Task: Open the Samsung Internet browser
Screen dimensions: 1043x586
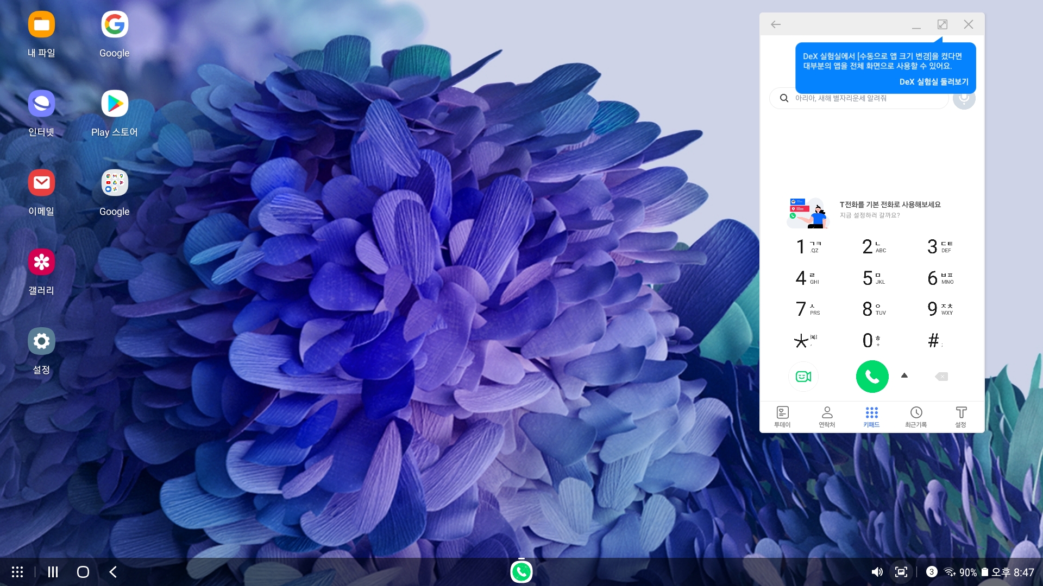Action: point(41,104)
